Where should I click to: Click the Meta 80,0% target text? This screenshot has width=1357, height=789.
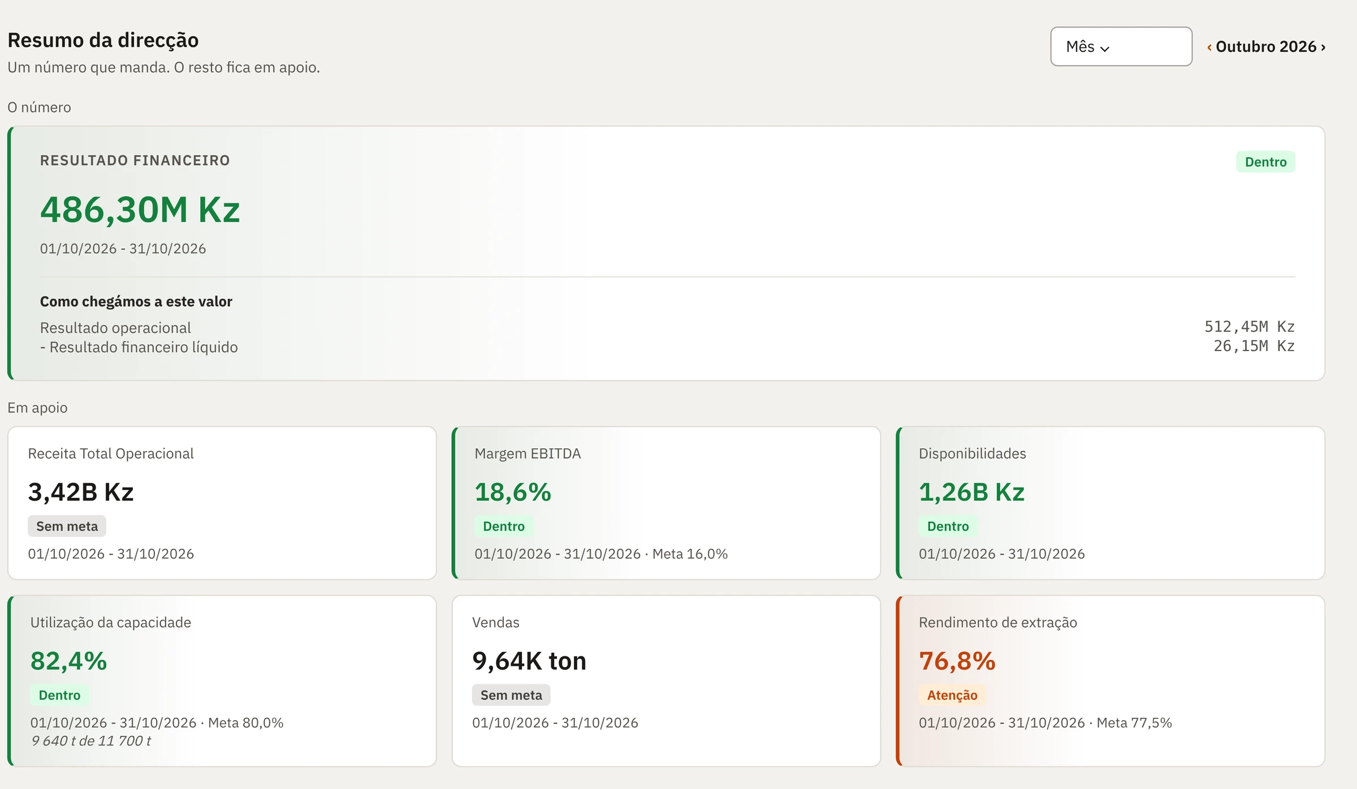click(x=246, y=723)
